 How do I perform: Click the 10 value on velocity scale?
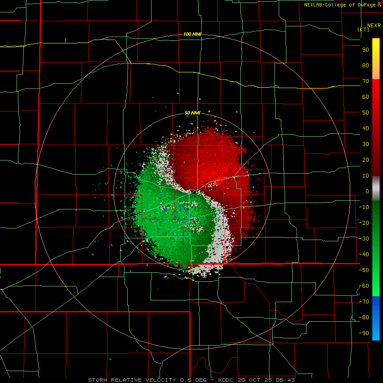(x=366, y=176)
